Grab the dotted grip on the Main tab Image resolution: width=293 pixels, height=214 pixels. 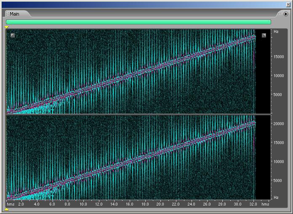[7, 14]
